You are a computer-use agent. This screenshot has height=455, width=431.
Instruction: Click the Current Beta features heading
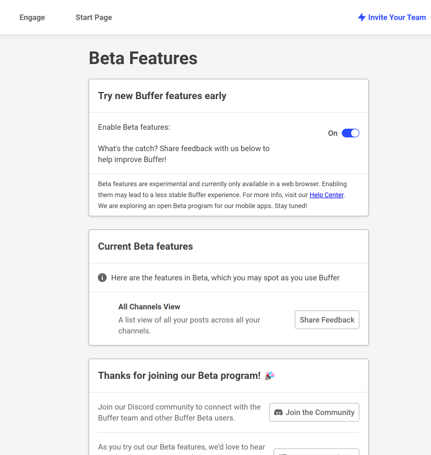pos(145,246)
